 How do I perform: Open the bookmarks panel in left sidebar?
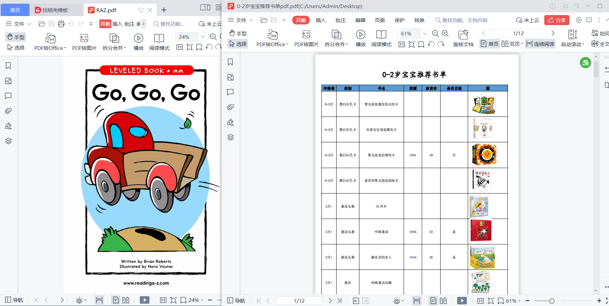click(231, 62)
